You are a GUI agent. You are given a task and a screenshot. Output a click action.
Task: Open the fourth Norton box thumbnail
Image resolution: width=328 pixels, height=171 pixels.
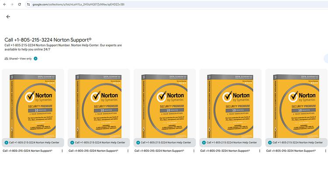pyautogui.click(x=230, y=106)
